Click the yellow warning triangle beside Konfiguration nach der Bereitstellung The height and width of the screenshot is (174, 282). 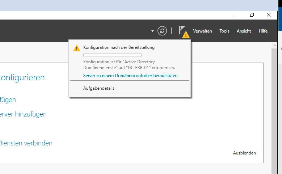coord(77,48)
